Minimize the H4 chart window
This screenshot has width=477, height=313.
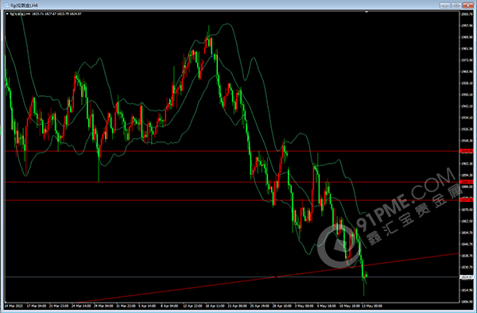point(444,6)
